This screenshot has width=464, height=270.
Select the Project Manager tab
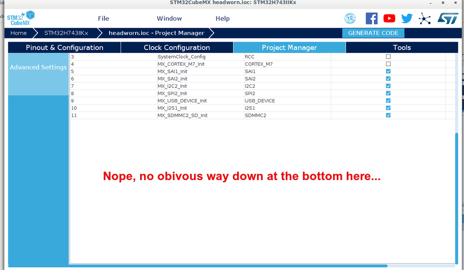click(x=289, y=48)
